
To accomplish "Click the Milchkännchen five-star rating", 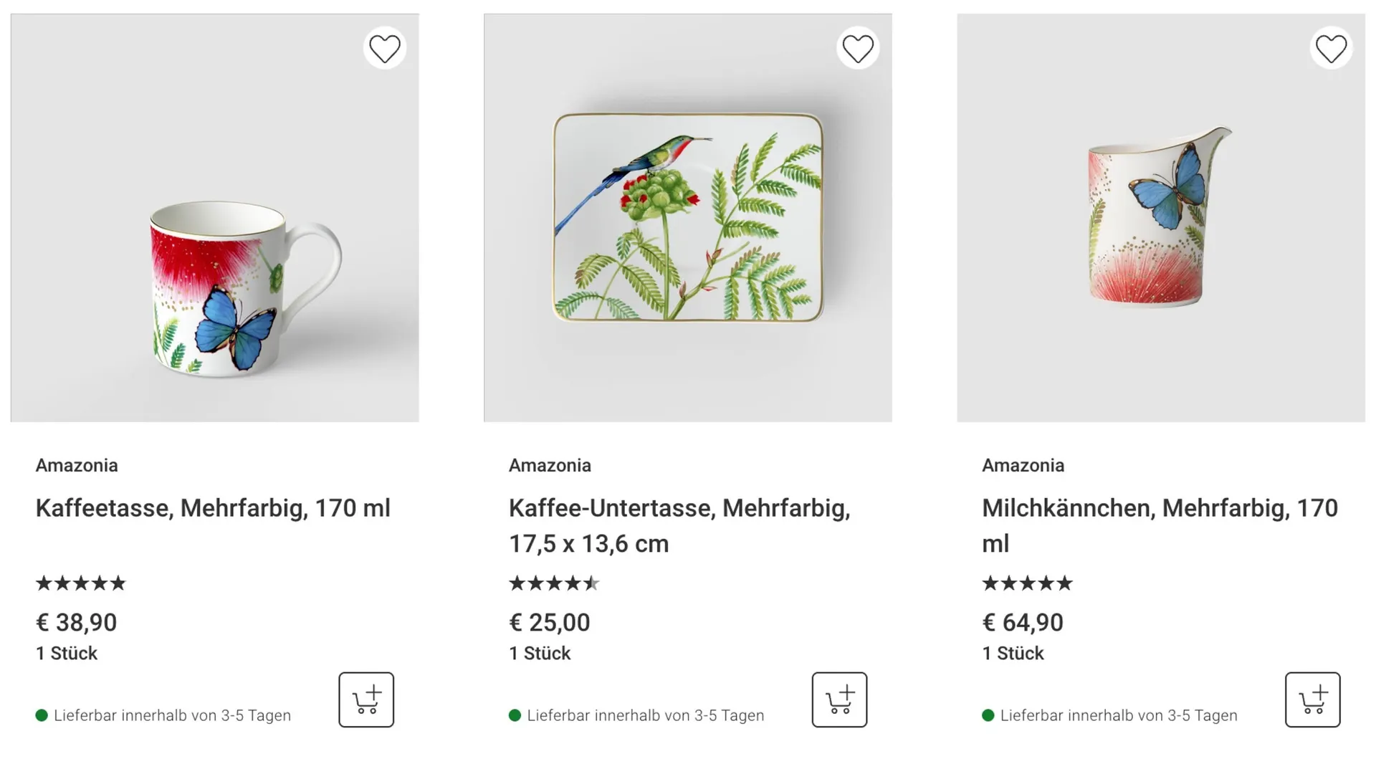I will pos(1027,583).
